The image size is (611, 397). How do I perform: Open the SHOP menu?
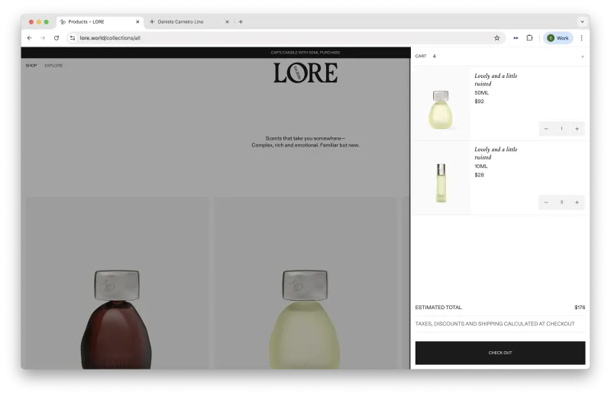(x=31, y=66)
